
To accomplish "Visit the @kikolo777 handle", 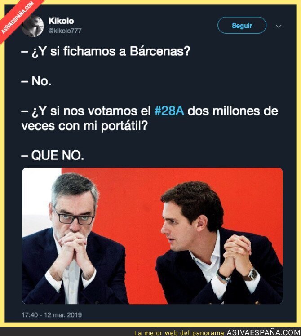I will [65, 31].
